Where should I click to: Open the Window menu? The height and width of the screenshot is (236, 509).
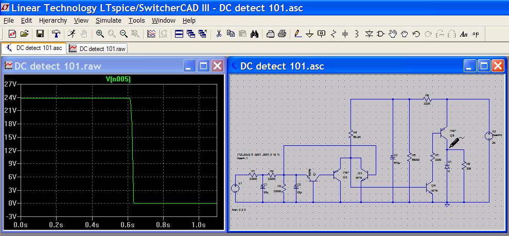tap(164, 21)
